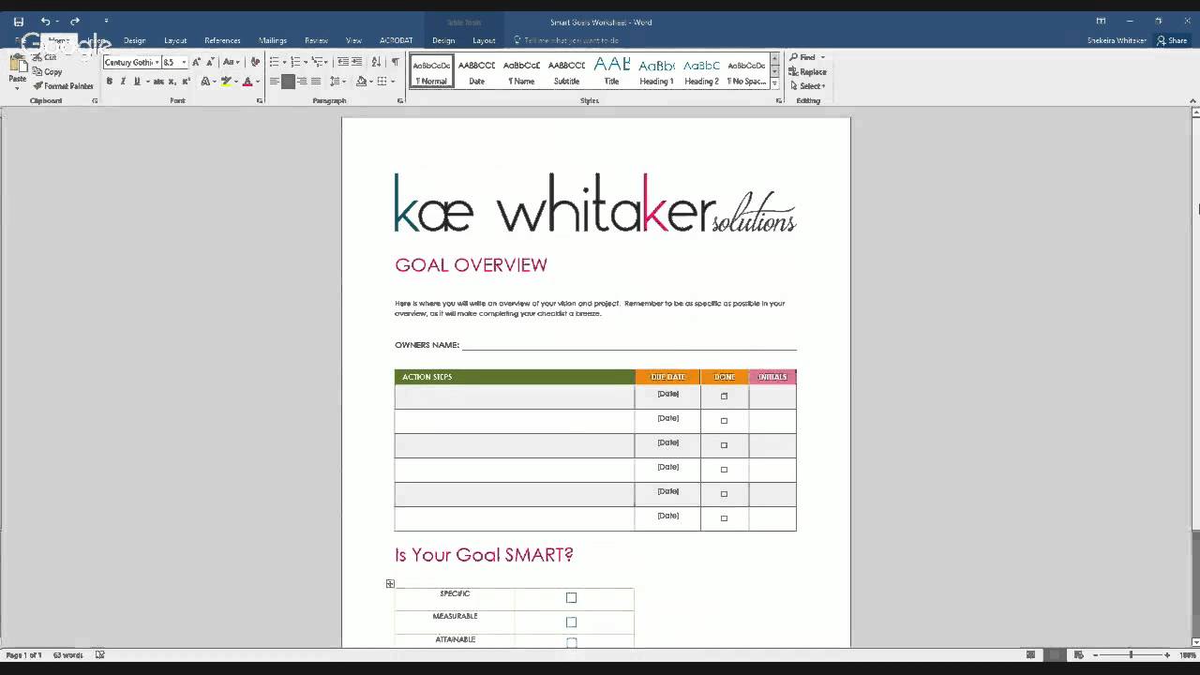Click the increase indent icon
The image size is (1200, 675).
(357, 62)
